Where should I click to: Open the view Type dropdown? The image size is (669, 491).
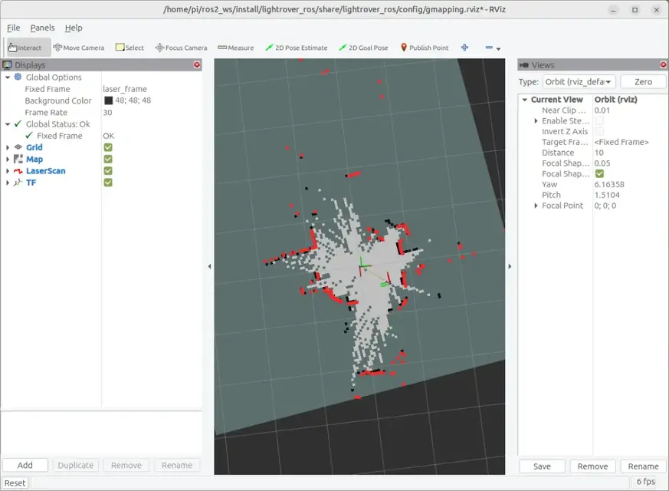579,82
